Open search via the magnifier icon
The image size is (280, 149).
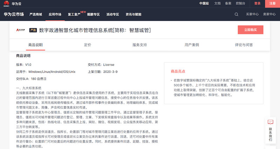pos(237,14)
